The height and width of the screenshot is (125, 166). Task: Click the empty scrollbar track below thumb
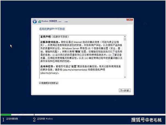point(125,58)
